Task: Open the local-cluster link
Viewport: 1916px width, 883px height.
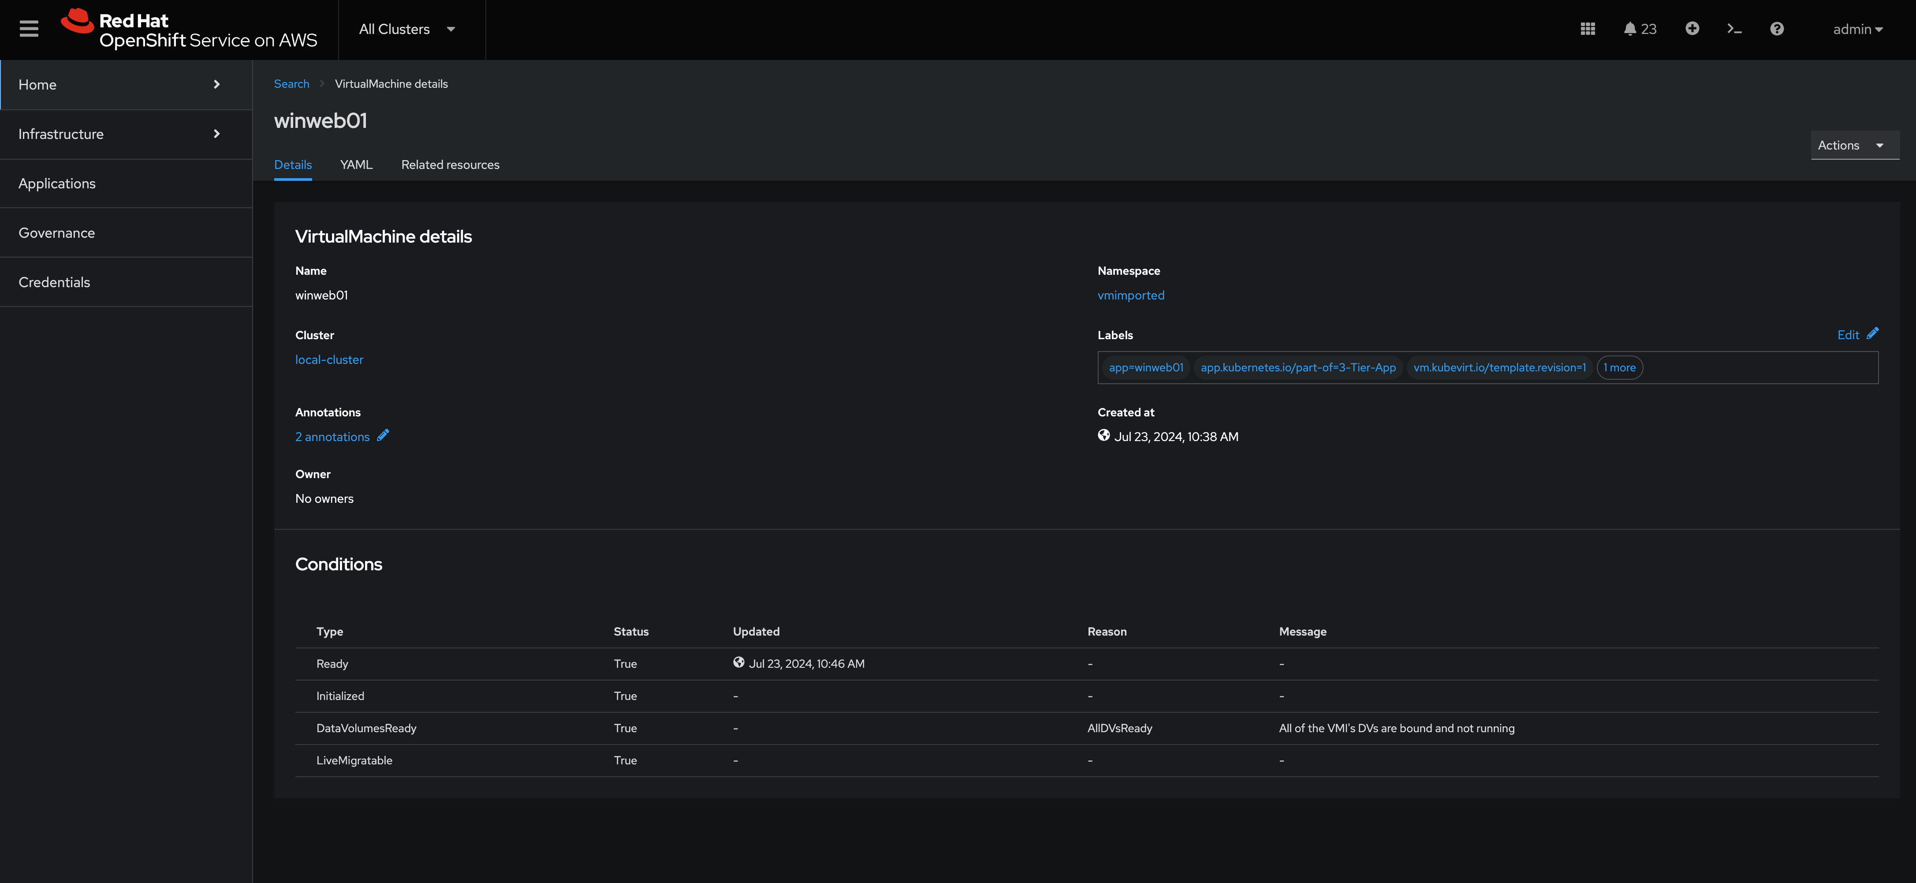Action: coord(329,359)
